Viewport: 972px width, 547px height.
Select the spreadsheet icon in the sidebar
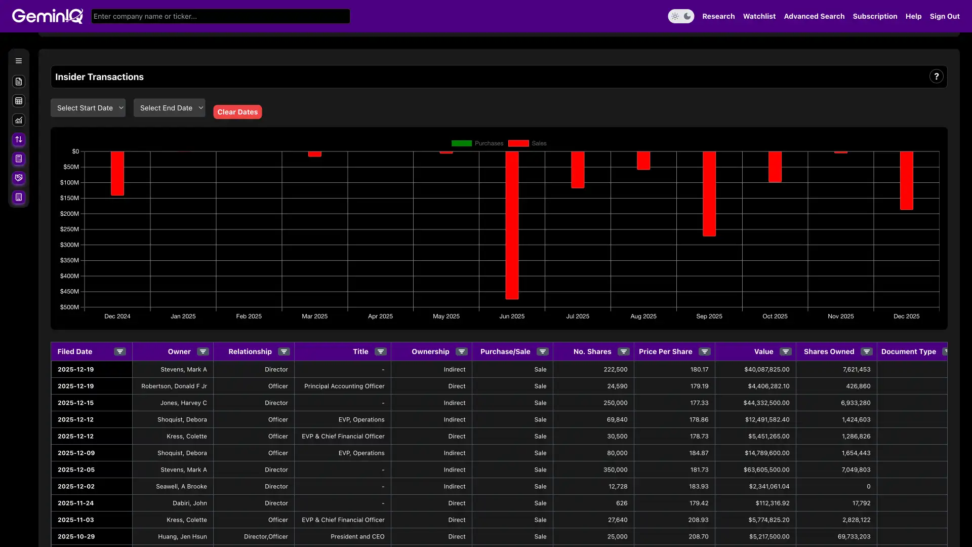[19, 101]
